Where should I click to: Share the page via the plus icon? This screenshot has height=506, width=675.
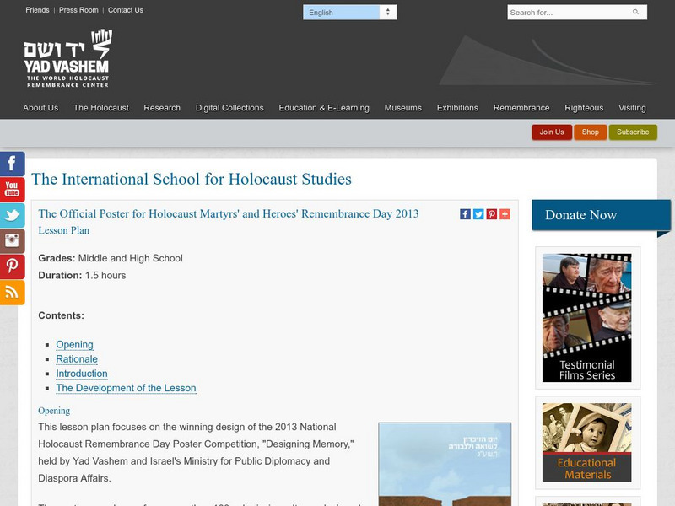(x=503, y=213)
